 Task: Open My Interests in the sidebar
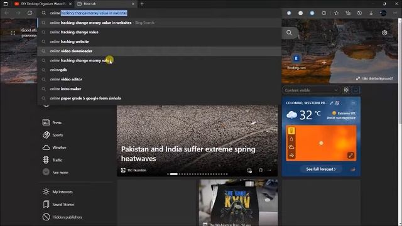pos(58,191)
